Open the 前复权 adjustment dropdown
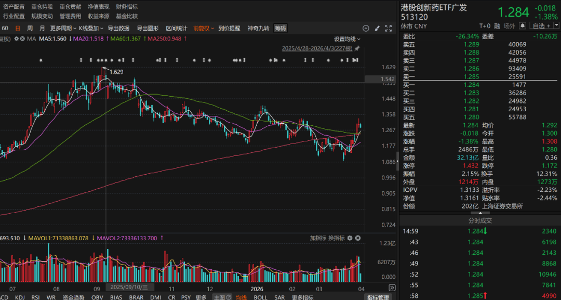 [204, 28]
